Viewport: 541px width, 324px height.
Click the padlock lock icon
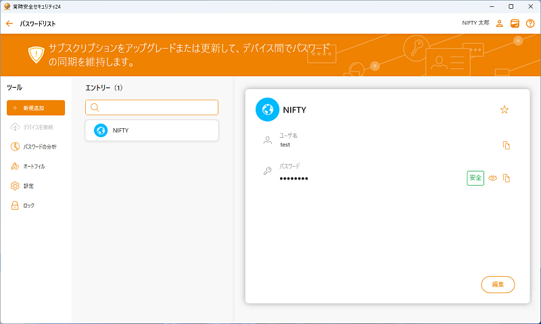(15, 206)
